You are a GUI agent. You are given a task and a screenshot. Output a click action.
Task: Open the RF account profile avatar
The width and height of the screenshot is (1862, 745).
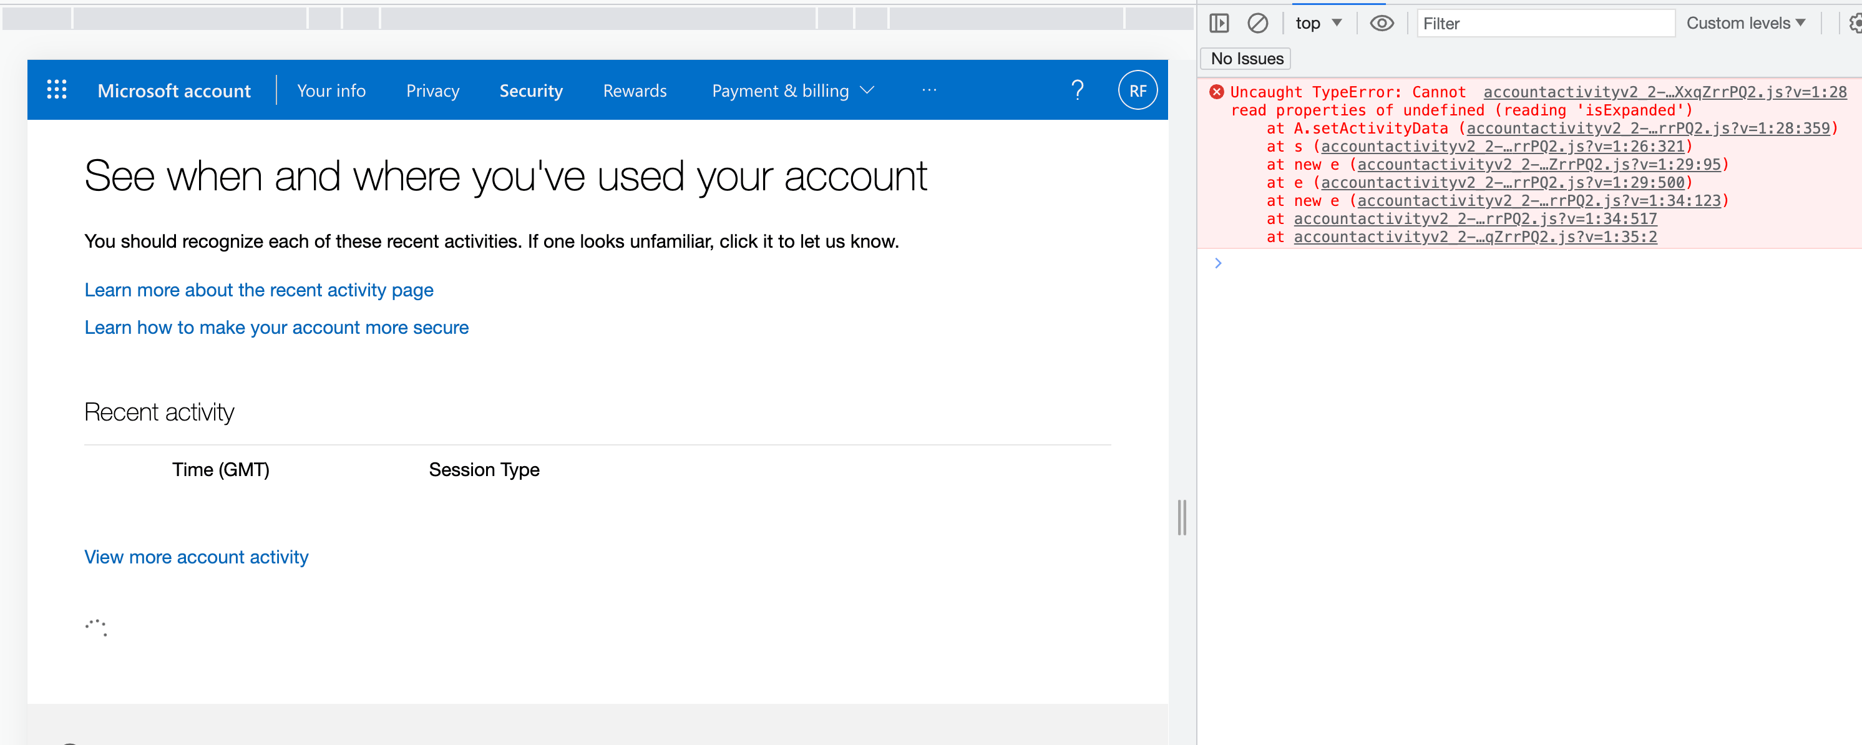[x=1137, y=90]
